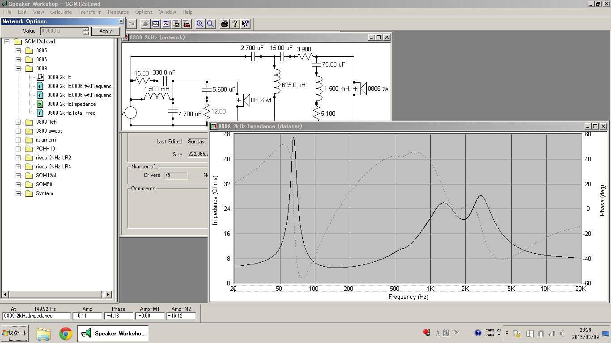
Task: Click Speaker Workshop taskbar button
Action: click(x=113, y=334)
